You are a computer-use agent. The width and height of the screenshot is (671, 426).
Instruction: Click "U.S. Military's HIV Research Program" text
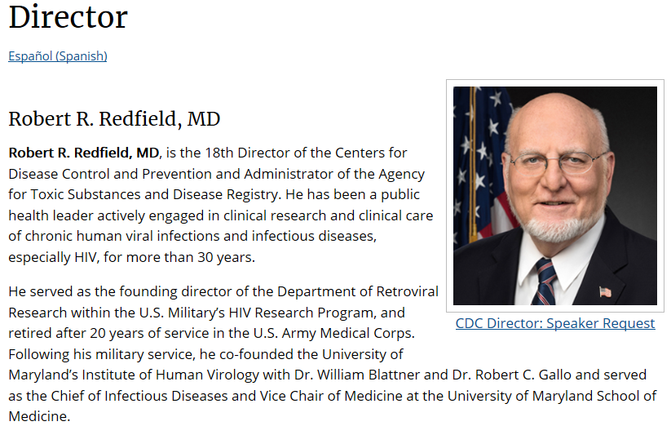[245, 313]
